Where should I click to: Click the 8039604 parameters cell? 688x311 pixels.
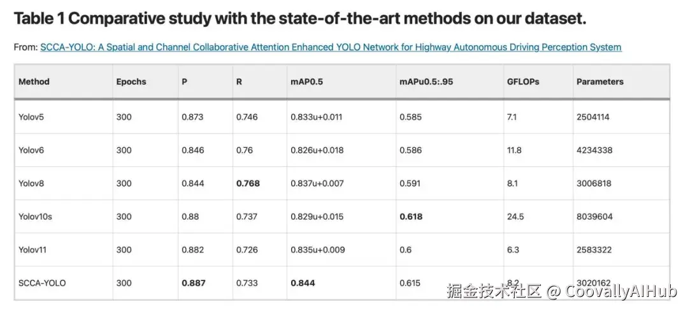point(594,217)
